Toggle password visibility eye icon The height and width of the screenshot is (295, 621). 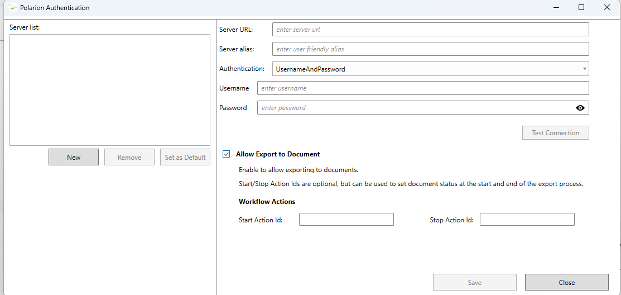(x=580, y=108)
